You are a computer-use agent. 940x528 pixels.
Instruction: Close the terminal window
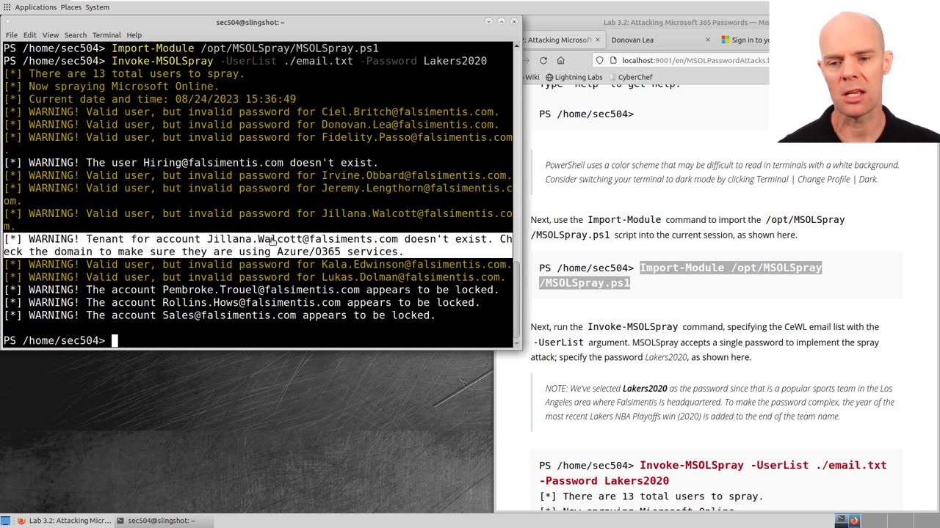[515, 22]
